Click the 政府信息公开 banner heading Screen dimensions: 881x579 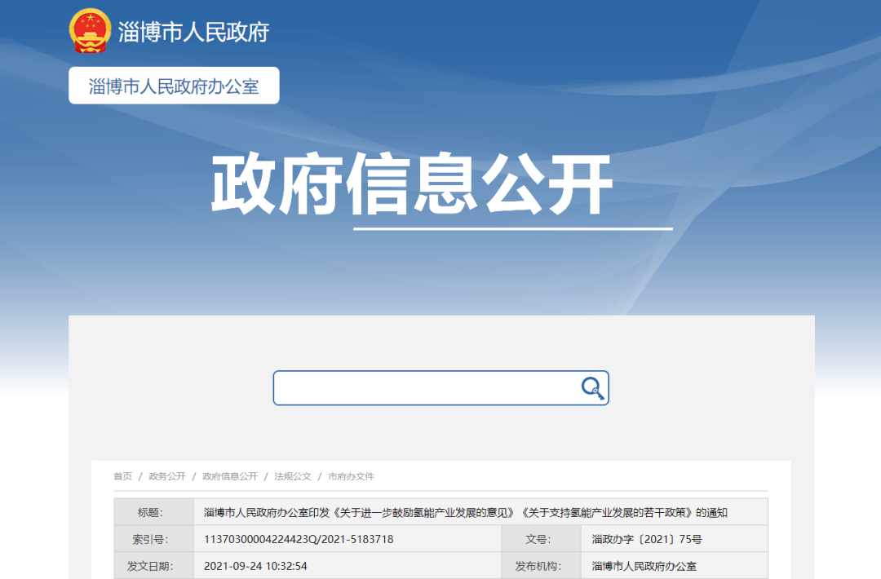click(x=412, y=185)
